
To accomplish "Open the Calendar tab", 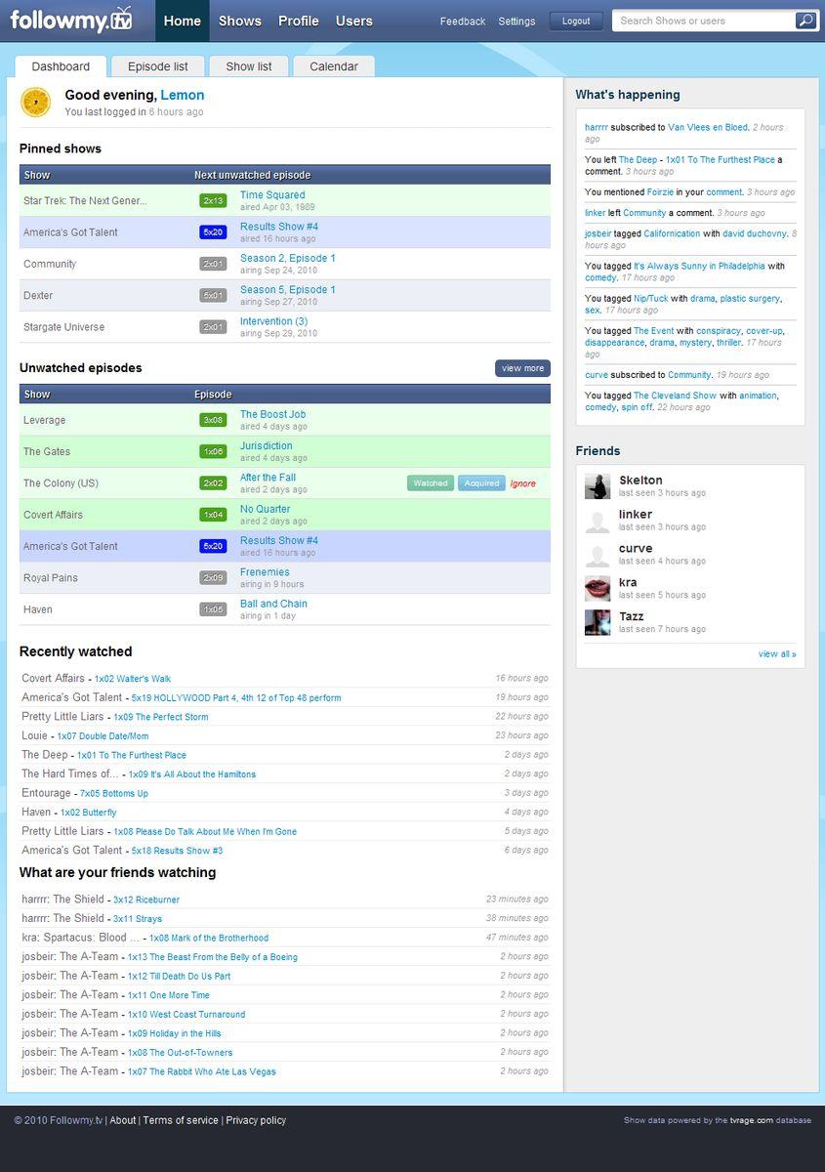I will (334, 66).
